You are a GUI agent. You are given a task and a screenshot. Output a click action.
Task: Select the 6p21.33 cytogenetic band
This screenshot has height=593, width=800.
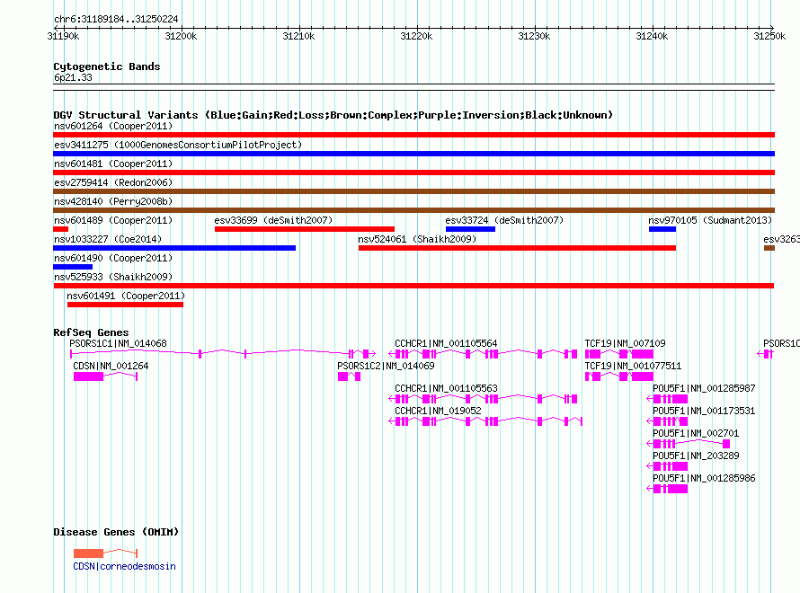click(x=413, y=87)
